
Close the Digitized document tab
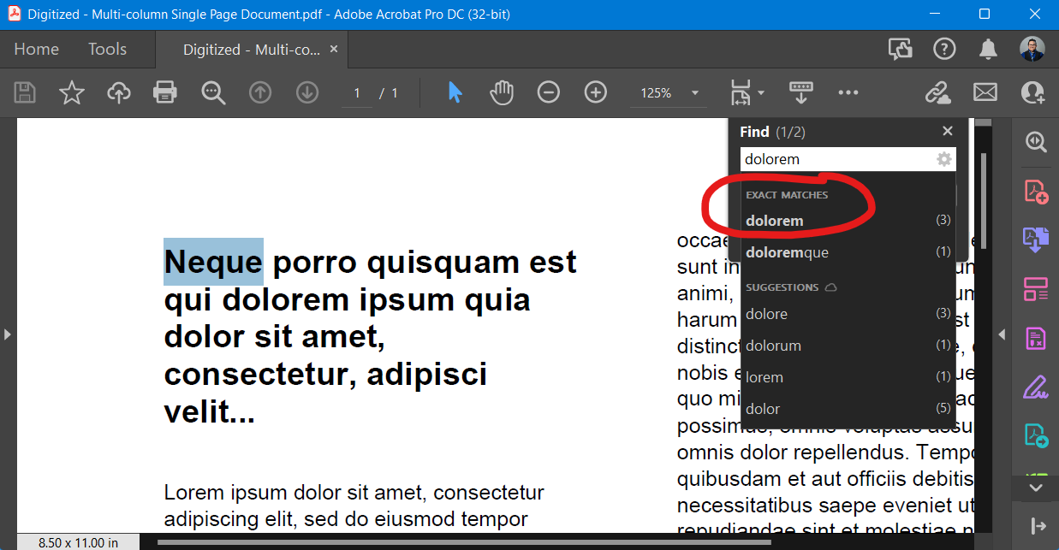pos(334,50)
